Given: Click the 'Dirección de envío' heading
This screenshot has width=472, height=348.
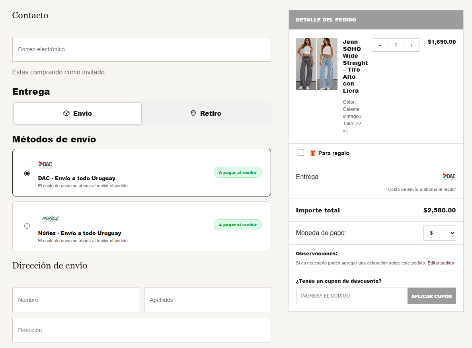Looking at the screenshot, I should (50, 265).
